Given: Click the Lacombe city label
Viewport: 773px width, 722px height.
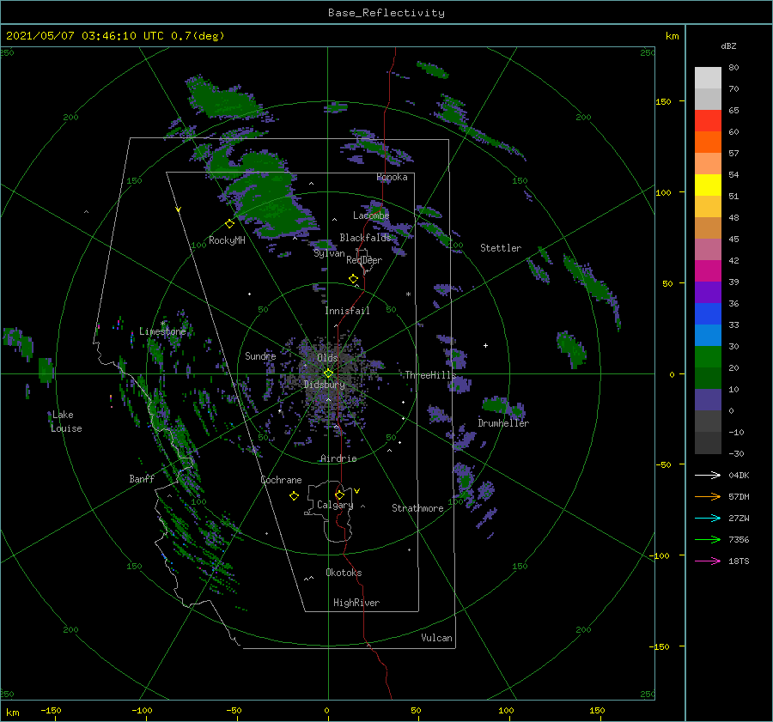Looking at the screenshot, I should [x=371, y=215].
